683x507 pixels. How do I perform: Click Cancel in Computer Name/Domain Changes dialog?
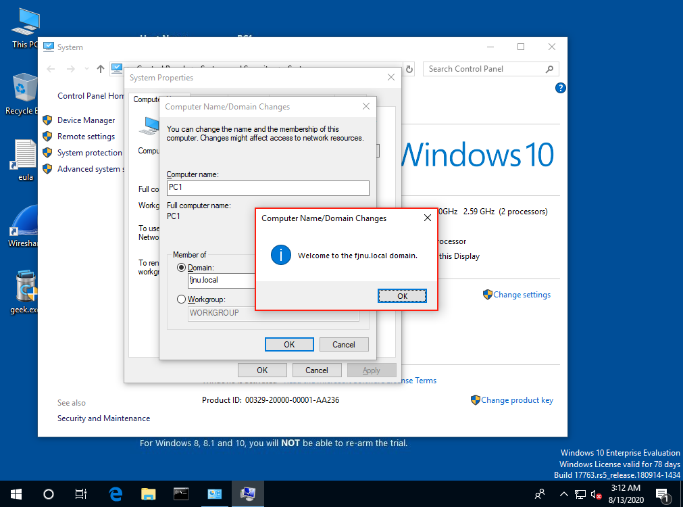point(344,344)
